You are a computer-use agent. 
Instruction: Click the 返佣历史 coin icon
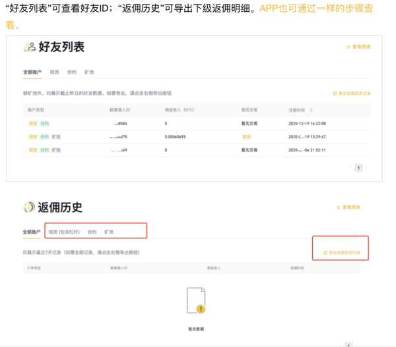[x=29, y=208]
